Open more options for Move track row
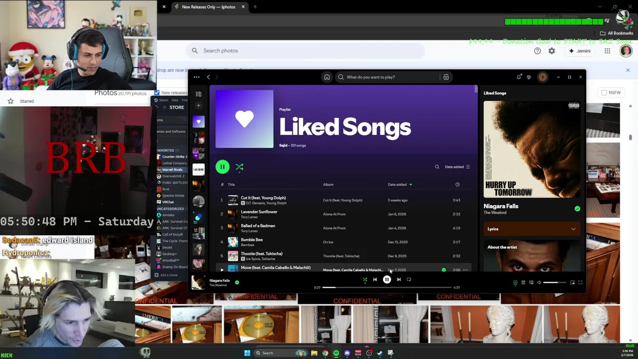Viewport: 638px width, 359px height. (465, 270)
